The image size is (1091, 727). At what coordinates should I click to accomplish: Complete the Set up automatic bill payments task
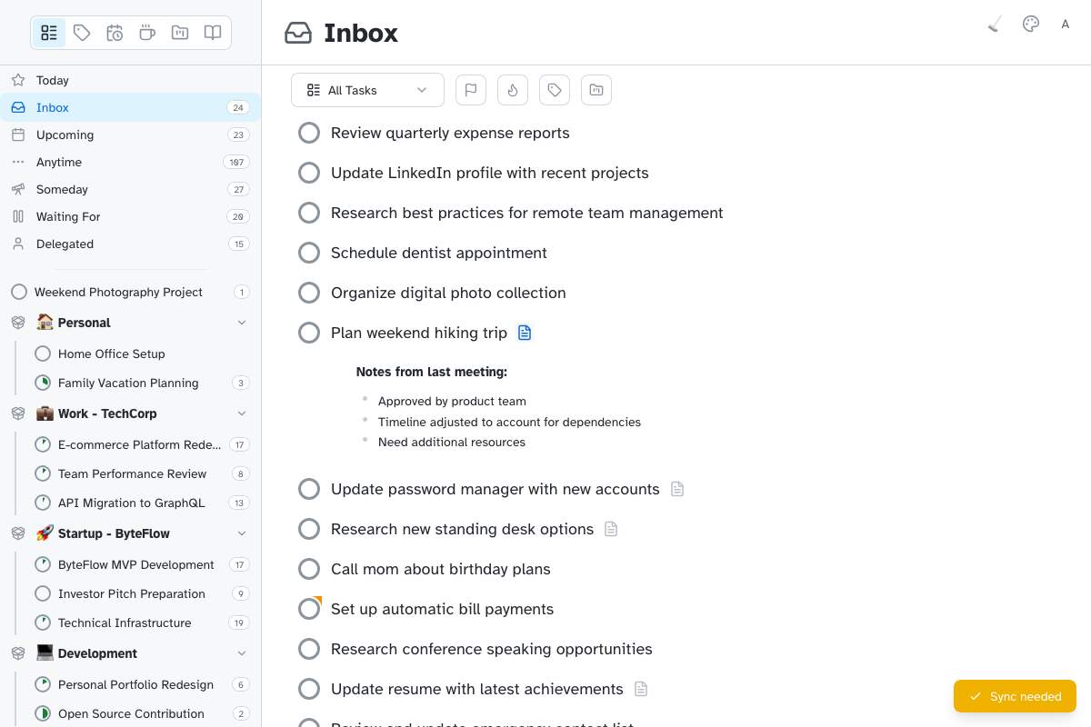(x=309, y=609)
